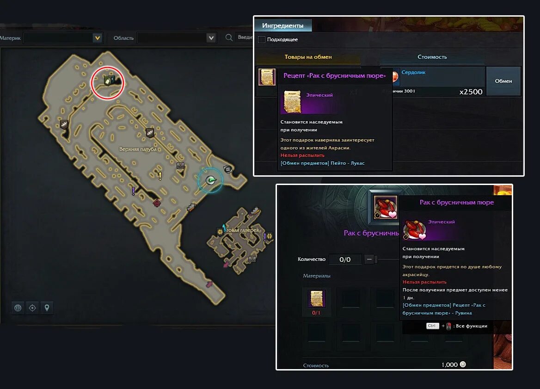
Task: Toggle the Подходящее checkbox
Action: 262,40
